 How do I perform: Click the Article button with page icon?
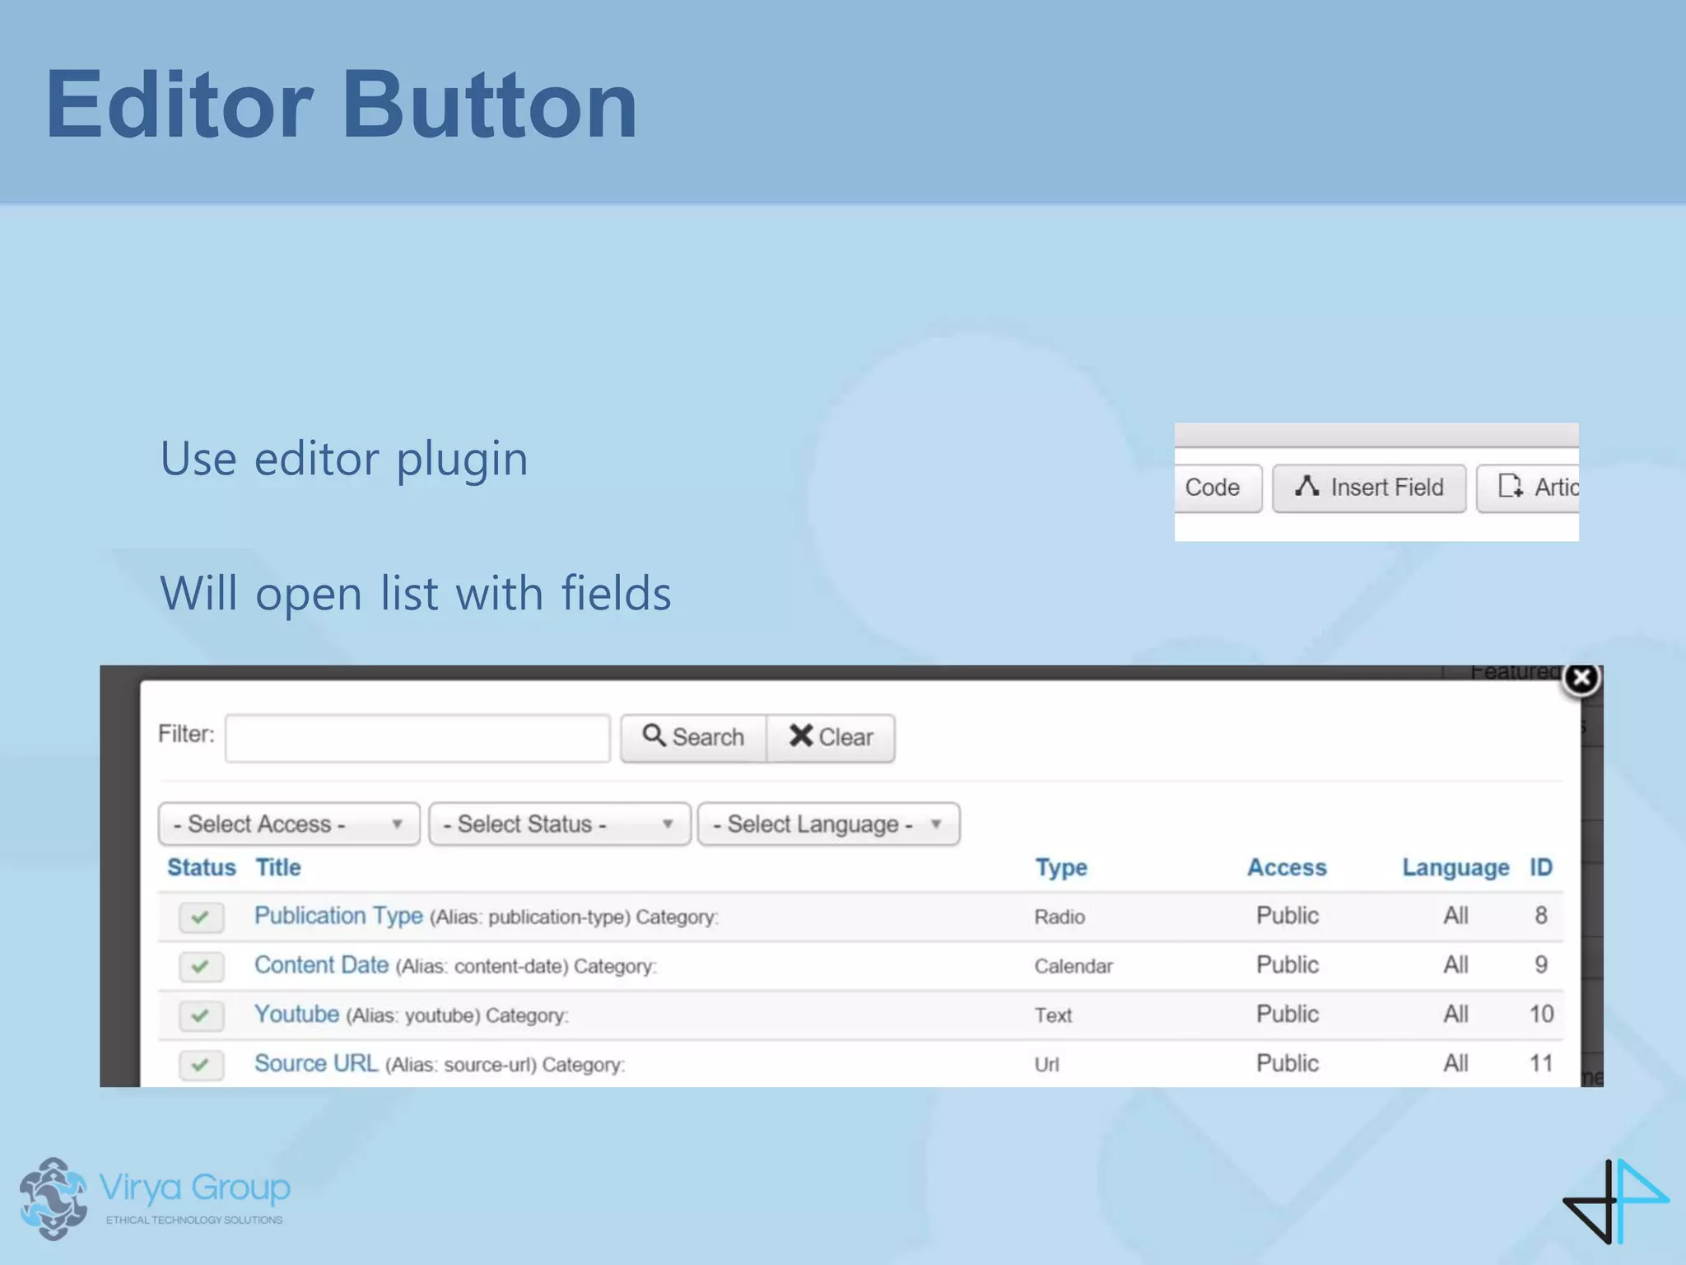pyautogui.click(x=1528, y=488)
